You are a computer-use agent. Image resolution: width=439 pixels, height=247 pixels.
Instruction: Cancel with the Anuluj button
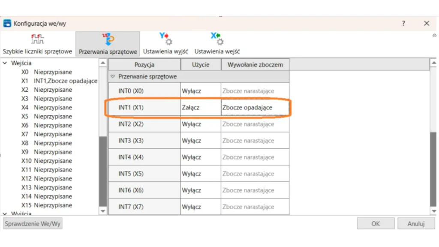point(416,224)
